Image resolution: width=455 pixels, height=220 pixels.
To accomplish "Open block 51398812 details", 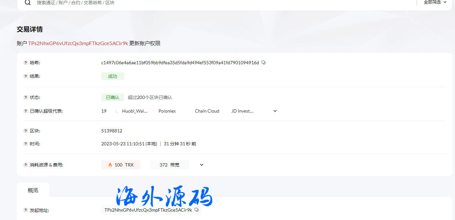I will pos(112,130).
